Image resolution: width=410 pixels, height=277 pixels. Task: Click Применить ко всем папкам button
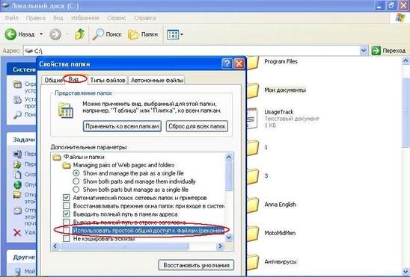[x=122, y=126]
